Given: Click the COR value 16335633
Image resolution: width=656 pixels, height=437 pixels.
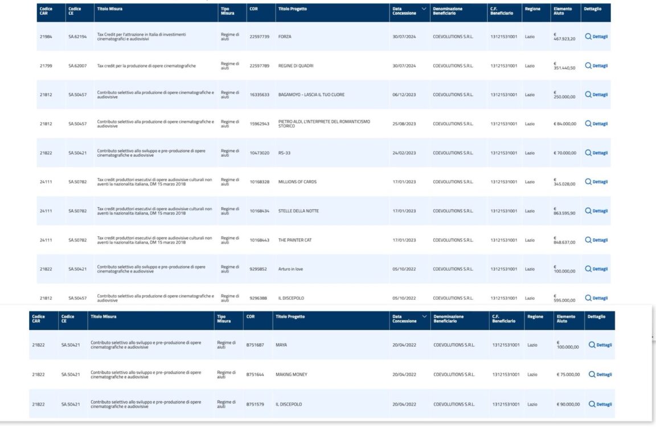Looking at the screenshot, I should [x=260, y=94].
